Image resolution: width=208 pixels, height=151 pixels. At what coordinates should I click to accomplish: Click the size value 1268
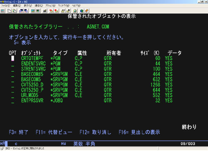point(155,85)
